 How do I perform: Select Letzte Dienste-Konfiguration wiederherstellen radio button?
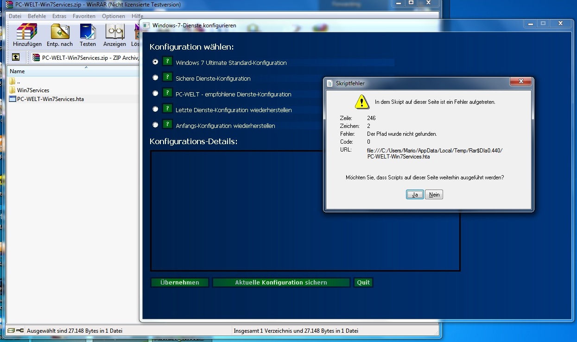pyautogui.click(x=155, y=109)
